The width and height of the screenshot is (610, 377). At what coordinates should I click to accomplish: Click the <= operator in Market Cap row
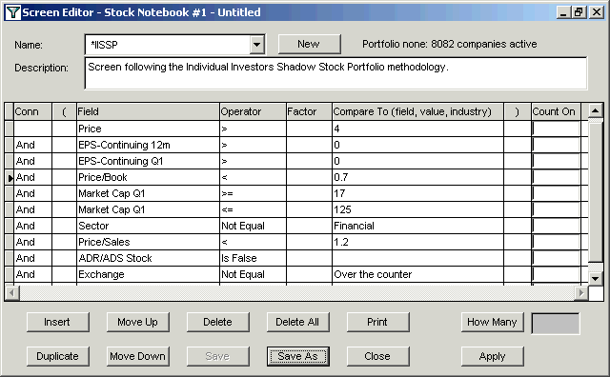[253, 209]
